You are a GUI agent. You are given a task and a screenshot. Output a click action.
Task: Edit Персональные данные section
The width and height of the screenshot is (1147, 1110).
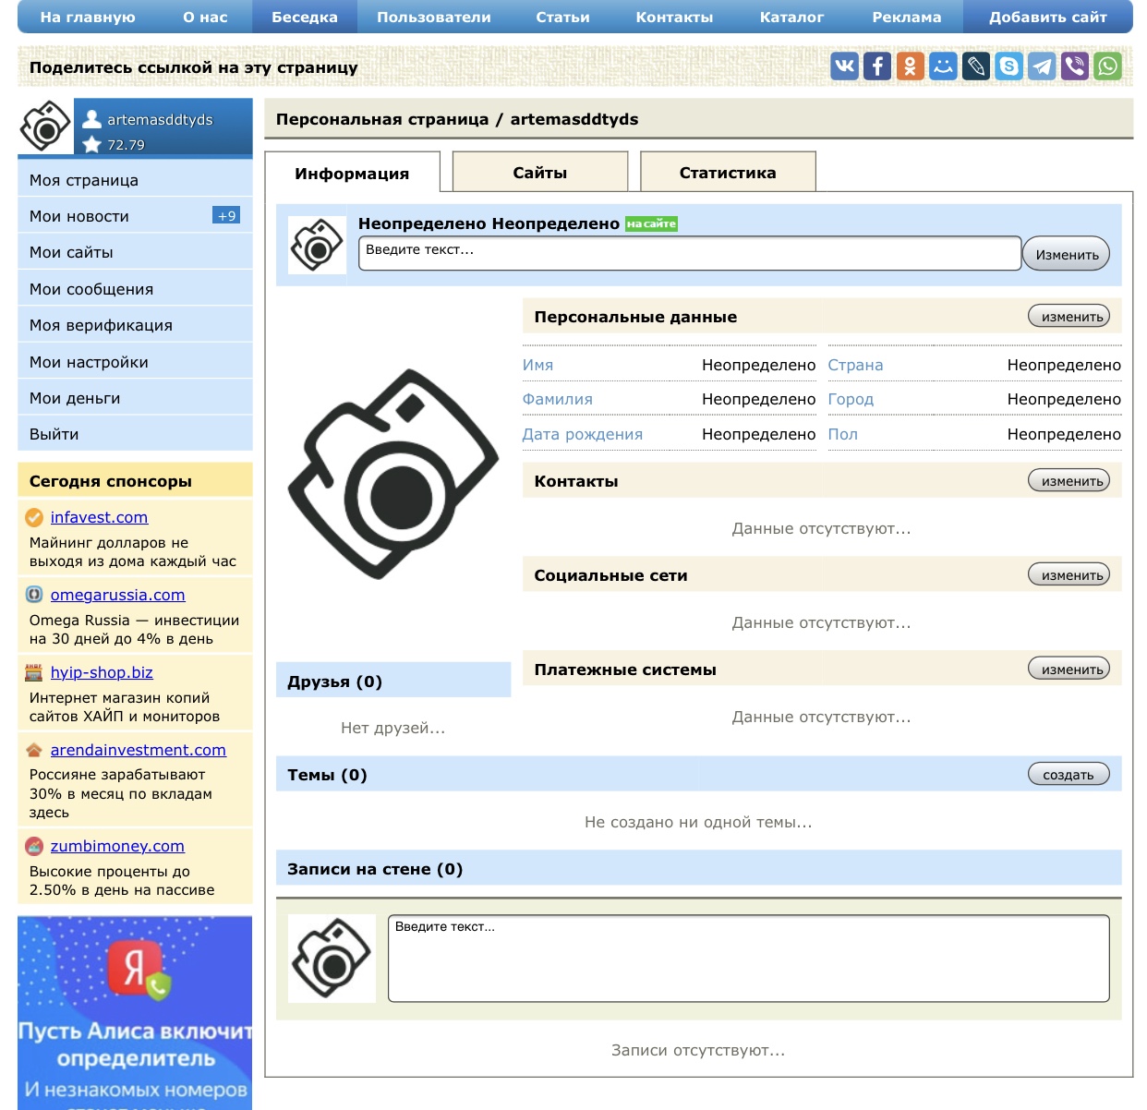[x=1069, y=317]
